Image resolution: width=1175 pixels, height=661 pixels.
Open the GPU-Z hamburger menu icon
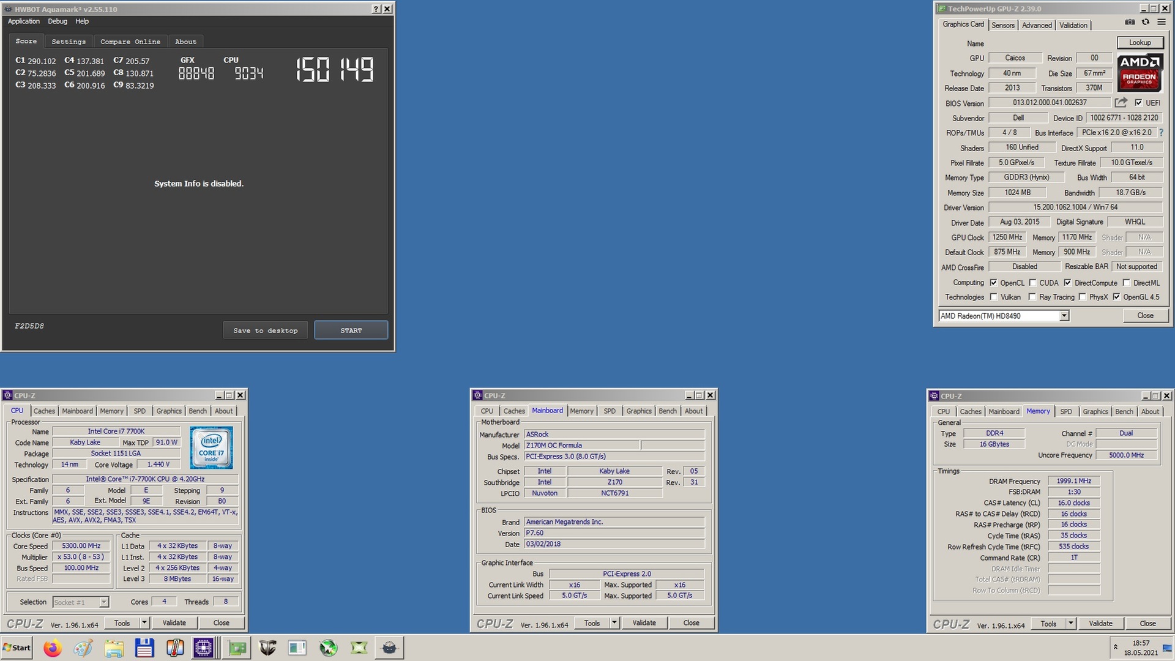click(x=1161, y=22)
